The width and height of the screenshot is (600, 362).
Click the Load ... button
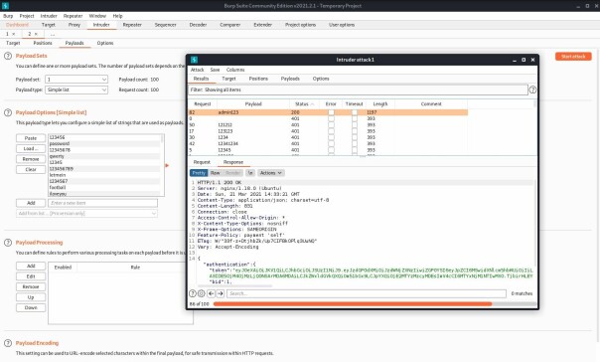coord(31,148)
